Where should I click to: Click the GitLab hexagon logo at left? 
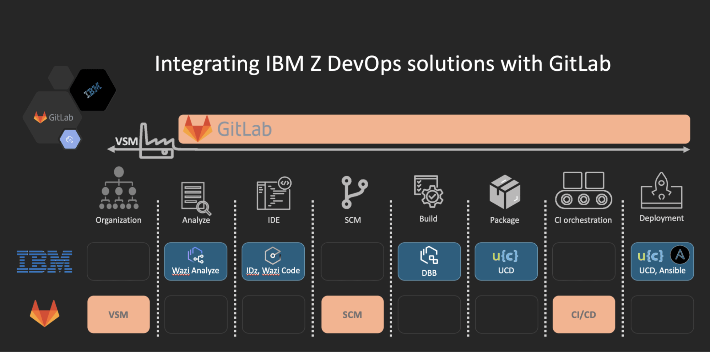53,117
